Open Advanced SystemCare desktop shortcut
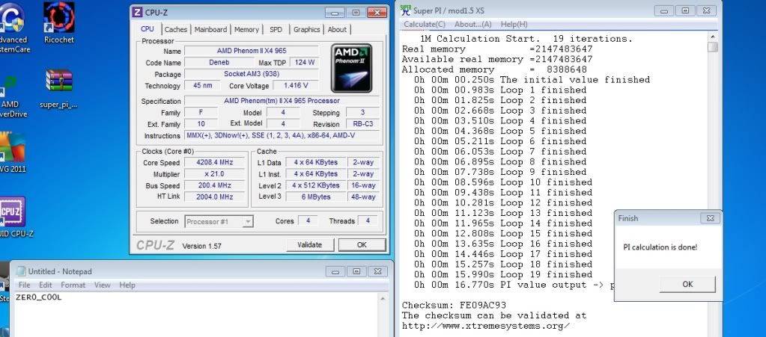 click(13, 28)
